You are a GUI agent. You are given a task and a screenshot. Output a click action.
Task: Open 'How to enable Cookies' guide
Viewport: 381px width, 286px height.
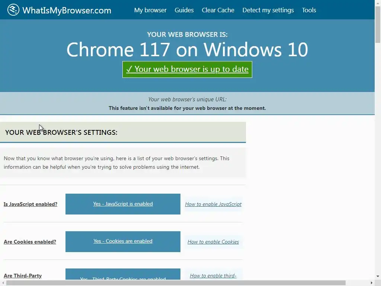coord(213,242)
